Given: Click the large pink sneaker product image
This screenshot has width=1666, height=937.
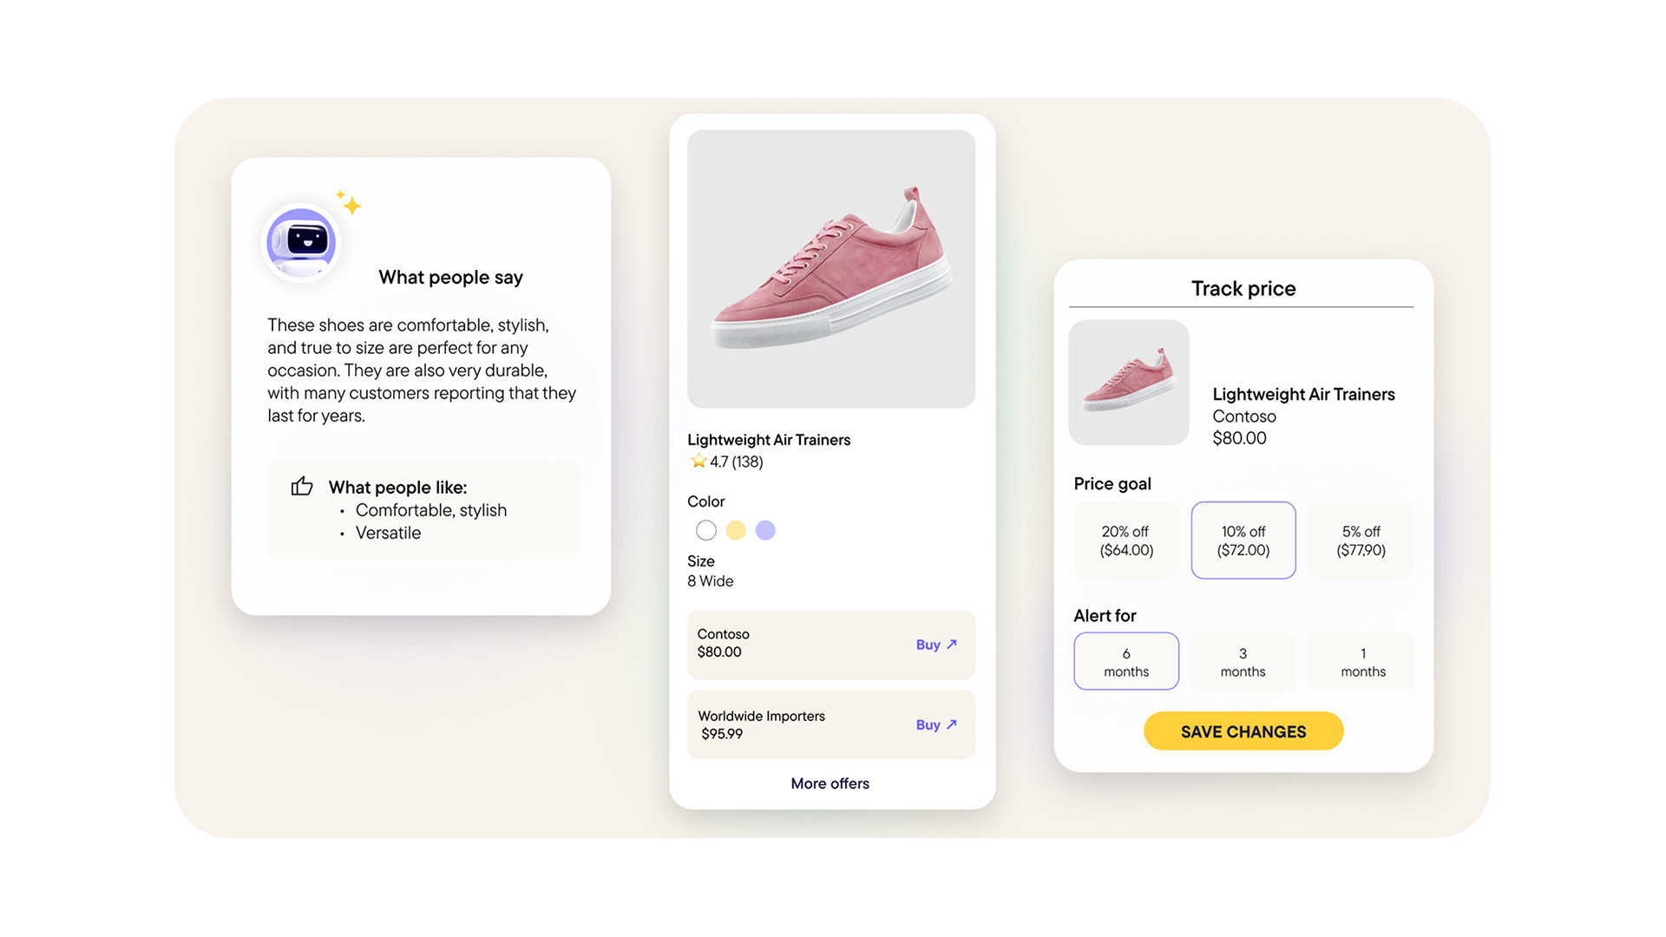Looking at the screenshot, I should (831, 269).
